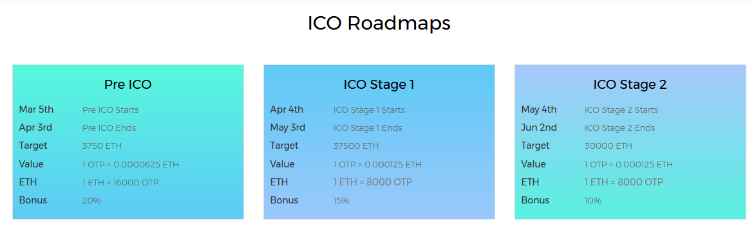
Task: Click the May 4th date label
Action: pos(539,109)
